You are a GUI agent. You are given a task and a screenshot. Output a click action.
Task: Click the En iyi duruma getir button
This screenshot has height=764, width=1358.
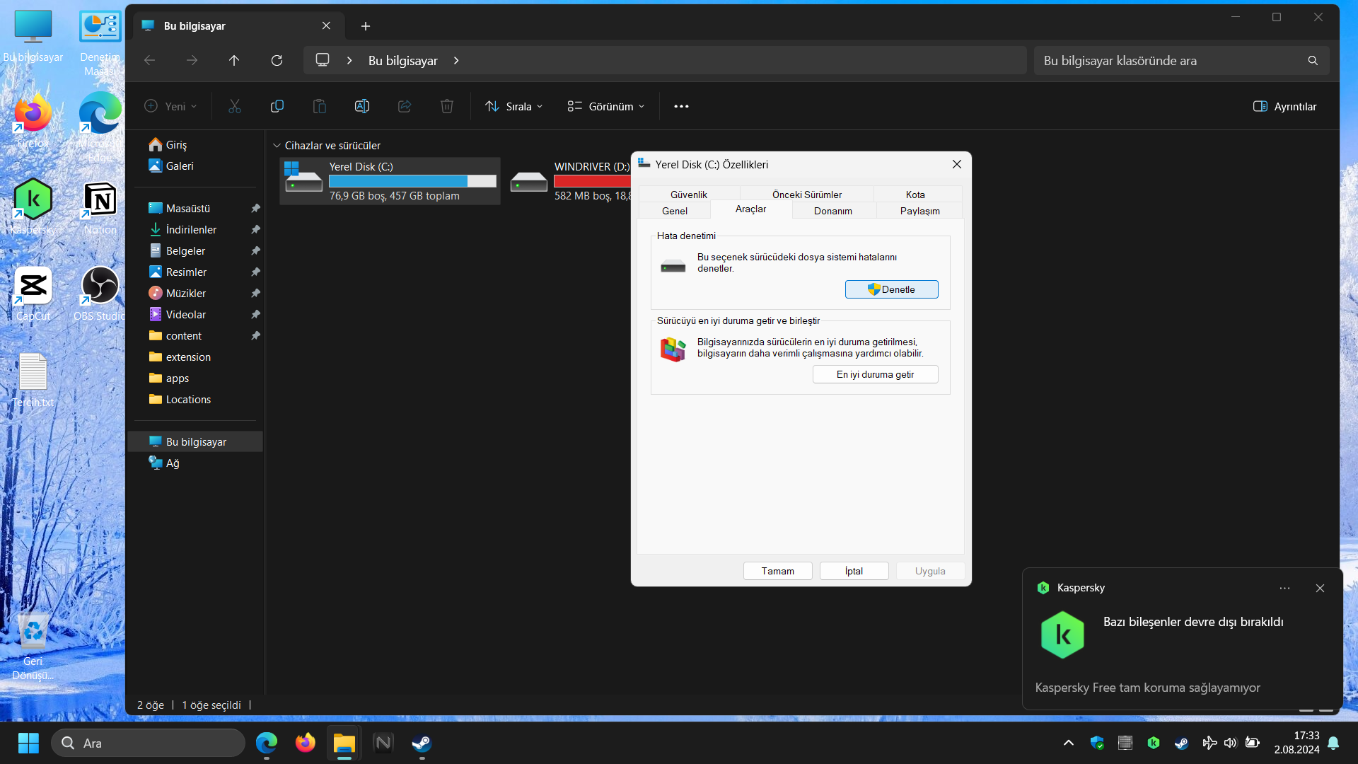pos(875,374)
